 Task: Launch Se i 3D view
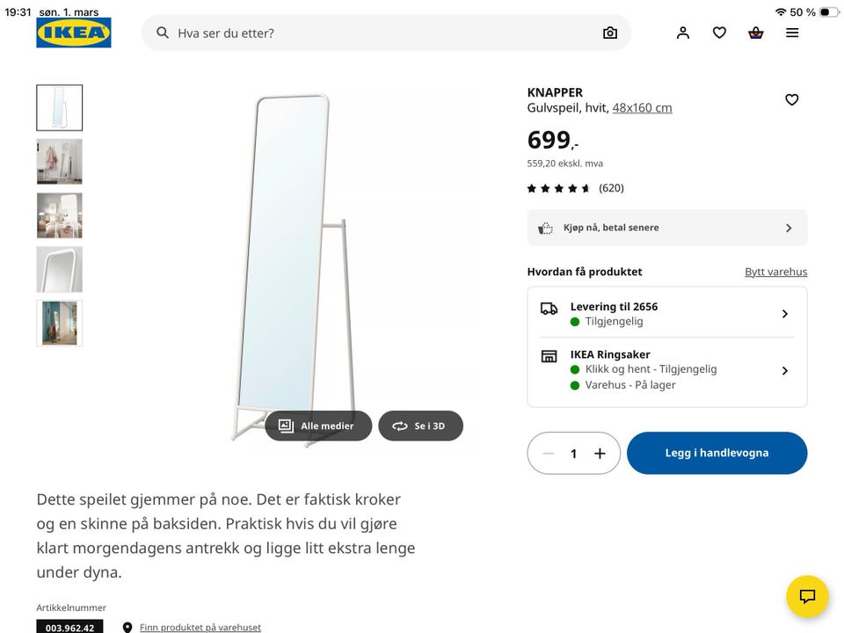[420, 426]
